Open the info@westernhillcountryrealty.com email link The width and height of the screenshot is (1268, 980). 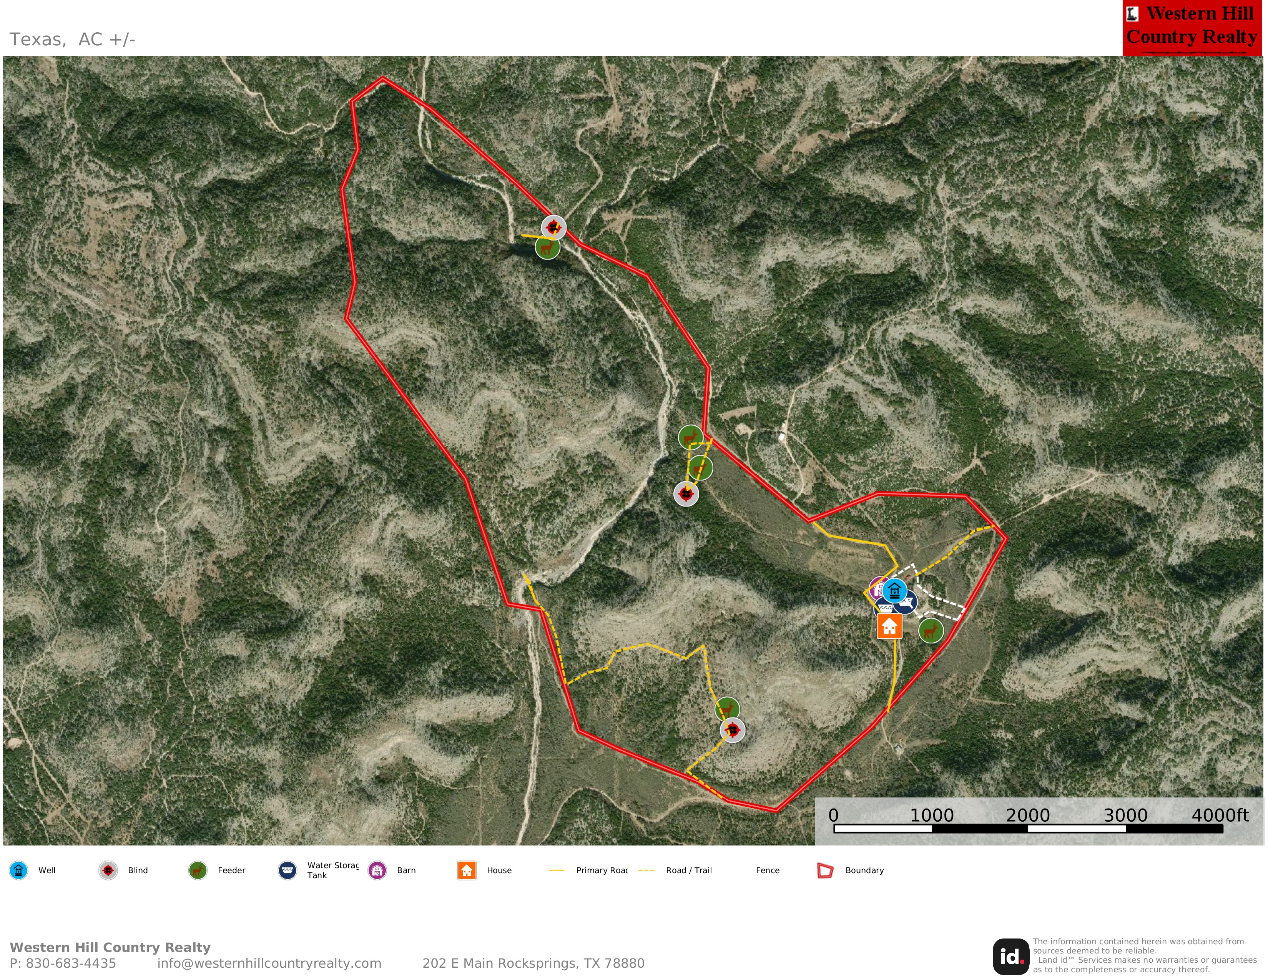[x=269, y=963]
